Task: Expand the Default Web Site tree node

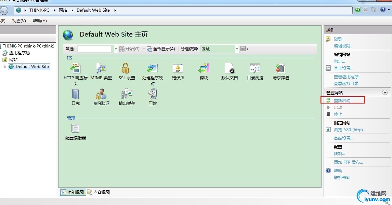Action: point(4,67)
